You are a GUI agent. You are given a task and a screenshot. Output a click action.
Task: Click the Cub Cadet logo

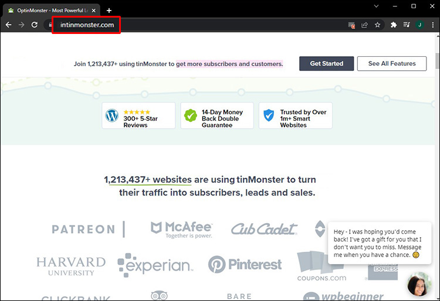click(264, 229)
